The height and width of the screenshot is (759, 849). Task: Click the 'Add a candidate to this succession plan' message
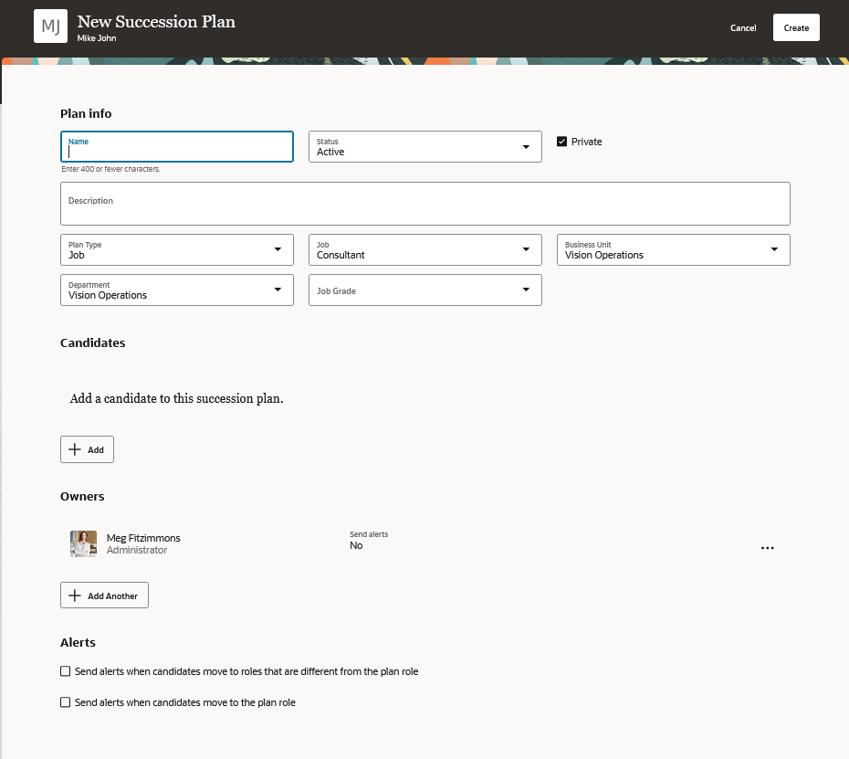176,398
